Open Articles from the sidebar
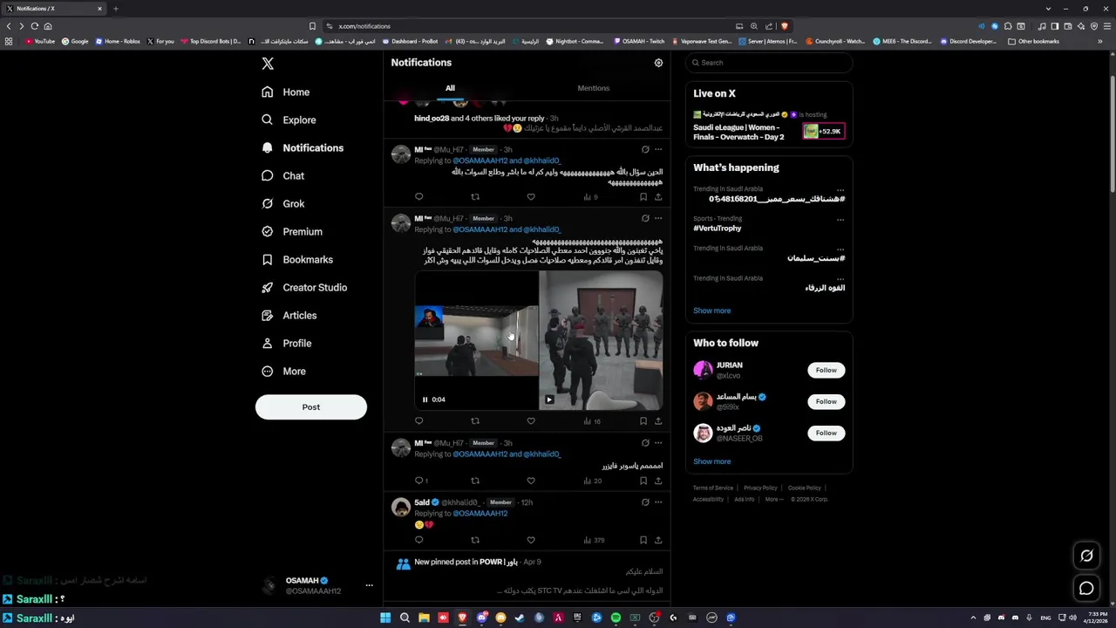Viewport: 1116px width, 628px height. coord(289,315)
